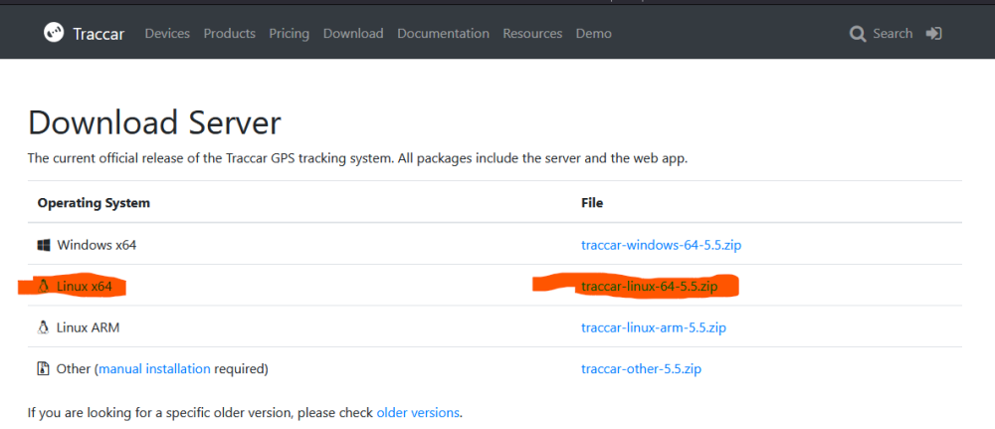Click the Linux ARM penguin icon
The width and height of the screenshot is (995, 429).
pyautogui.click(x=43, y=328)
